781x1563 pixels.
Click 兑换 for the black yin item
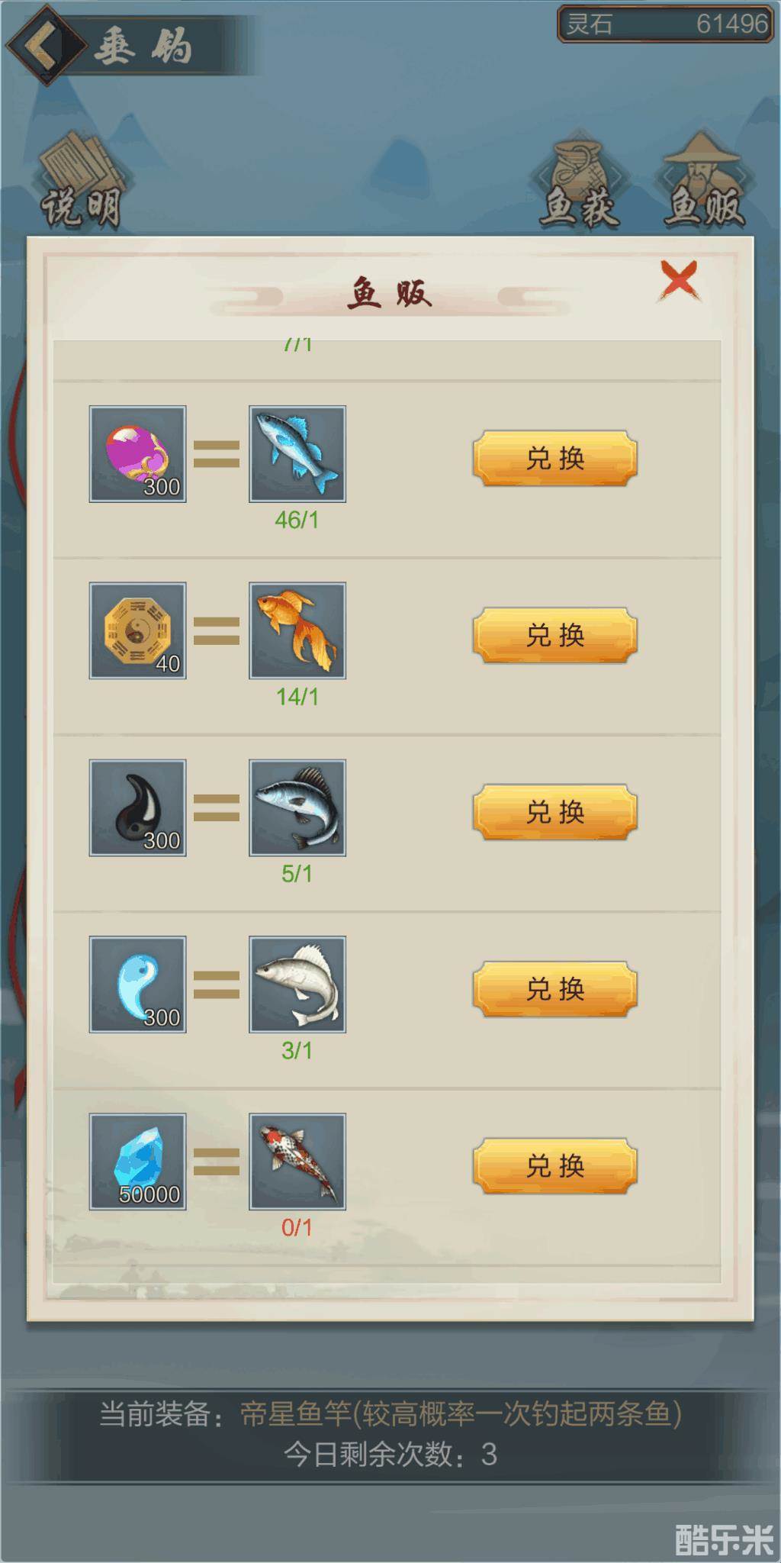555,812
